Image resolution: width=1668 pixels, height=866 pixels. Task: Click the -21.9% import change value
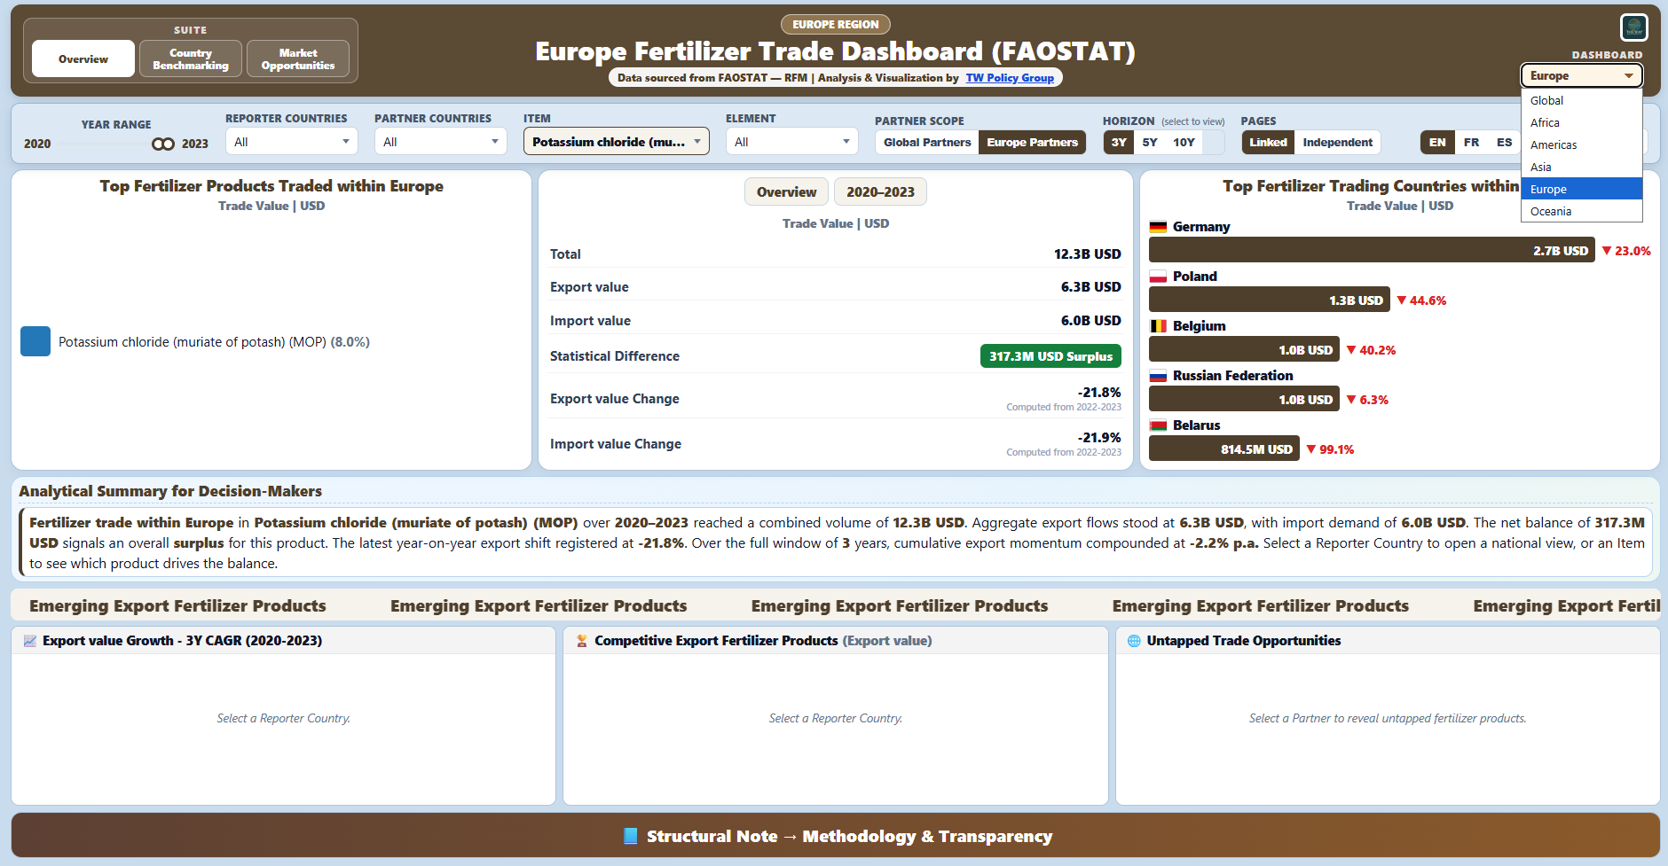pyautogui.click(x=1099, y=438)
